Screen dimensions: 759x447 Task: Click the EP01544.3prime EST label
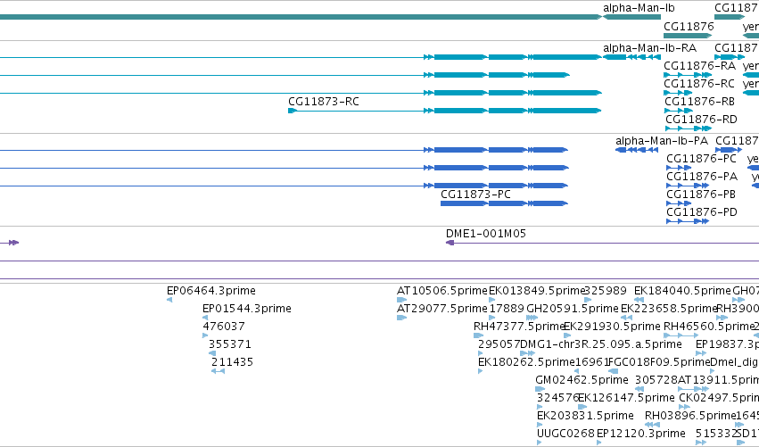(x=247, y=309)
